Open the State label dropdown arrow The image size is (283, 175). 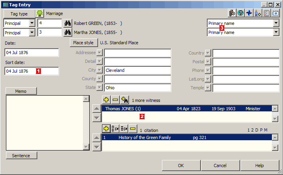(x=100, y=88)
